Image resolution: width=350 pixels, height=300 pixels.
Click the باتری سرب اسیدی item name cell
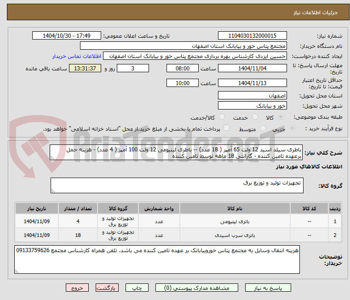point(235,235)
